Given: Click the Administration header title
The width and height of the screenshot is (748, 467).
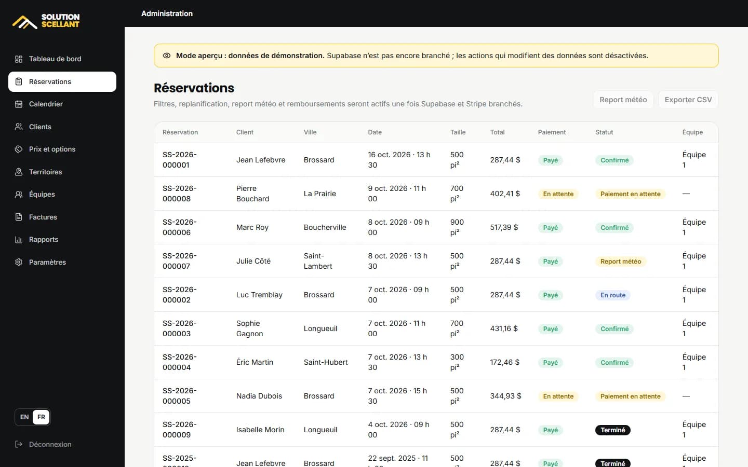Looking at the screenshot, I should (x=167, y=13).
